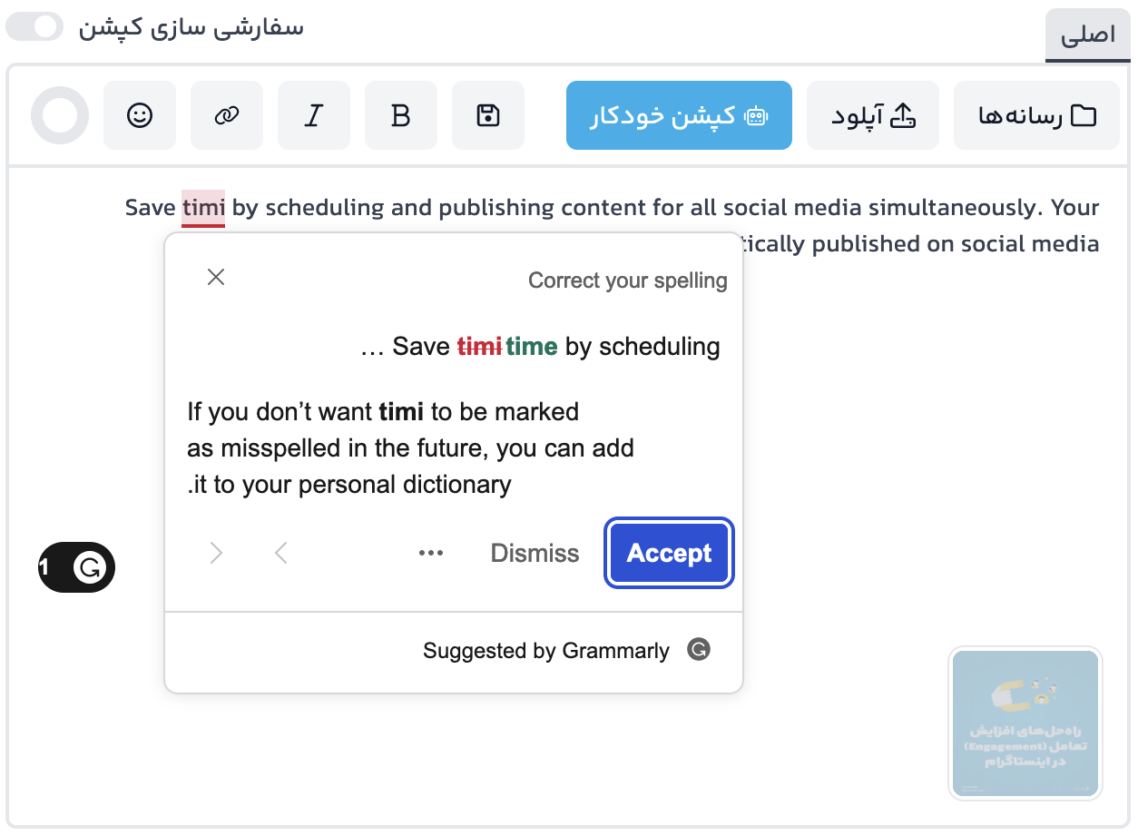Click the Grammarly logo in the popup footer
This screenshot has height=836, width=1138.
click(x=698, y=650)
